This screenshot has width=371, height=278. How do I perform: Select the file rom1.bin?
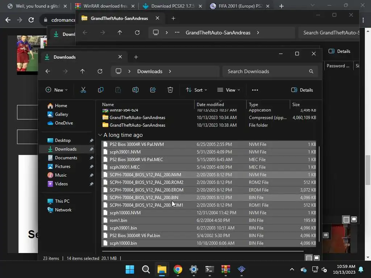tap(209, 220)
